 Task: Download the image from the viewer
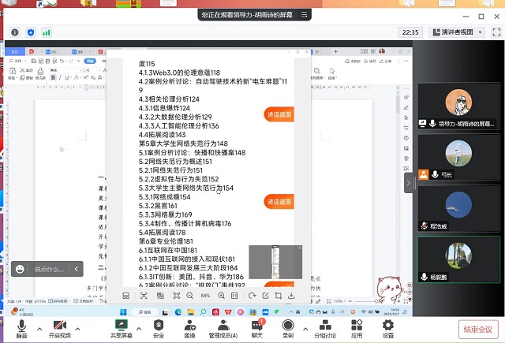[x=291, y=296]
